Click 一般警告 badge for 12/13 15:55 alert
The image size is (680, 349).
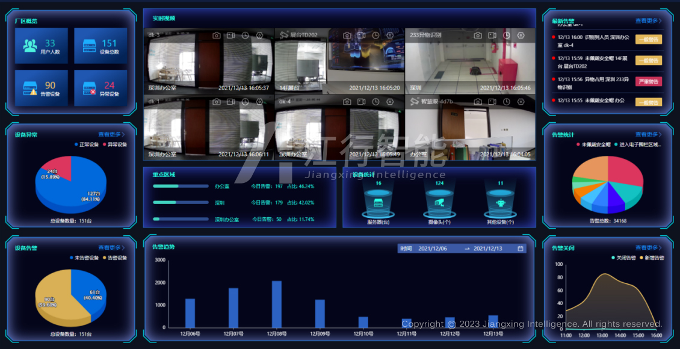[x=649, y=102]
